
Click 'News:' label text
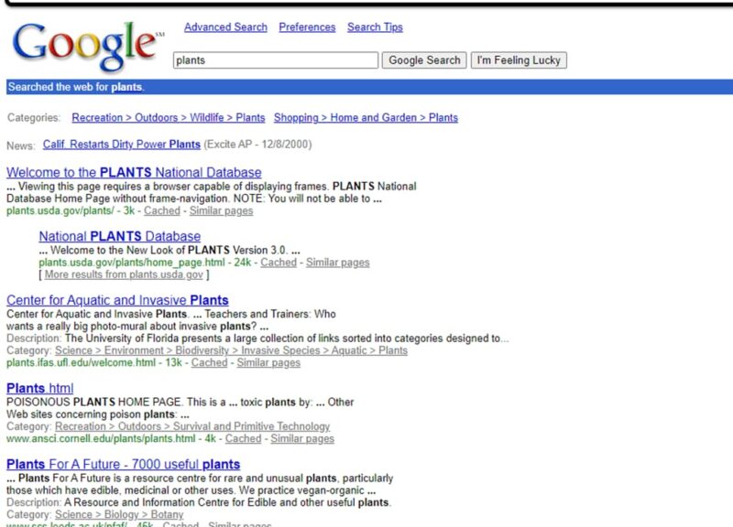pos(20,145)
